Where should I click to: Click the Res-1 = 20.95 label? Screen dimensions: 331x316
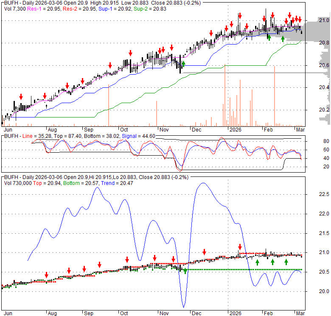click(44, 9)
